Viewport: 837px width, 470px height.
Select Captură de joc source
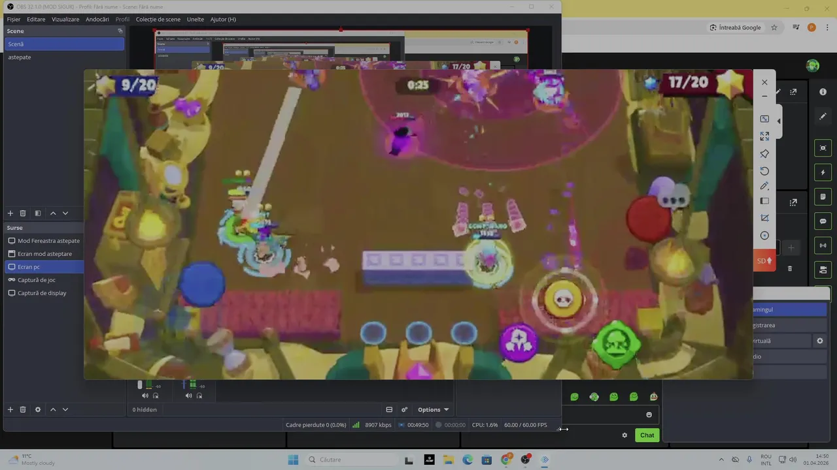pyautogui.click(x=44, y=279)
